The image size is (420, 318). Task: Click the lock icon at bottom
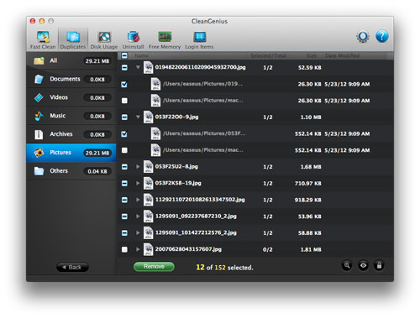pyautogui.click(x=379, y=265)
